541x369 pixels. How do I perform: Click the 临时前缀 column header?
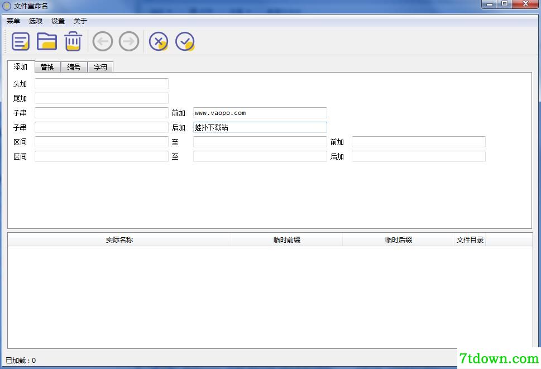tap(287, 239)
